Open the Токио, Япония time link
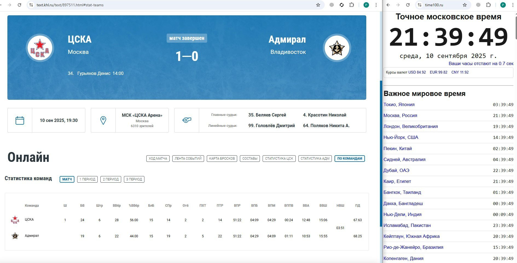Screen dimensions: 517x263 (x=399, y=104)
